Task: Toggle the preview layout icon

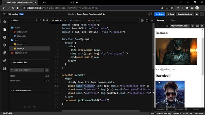Action: tap(147, 20)
